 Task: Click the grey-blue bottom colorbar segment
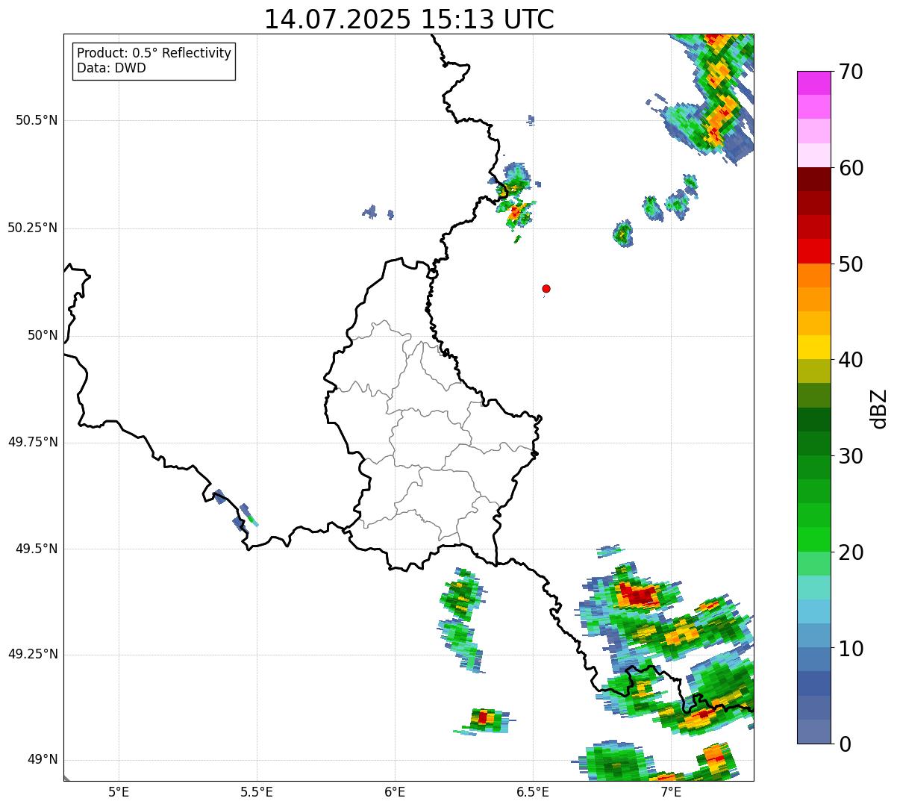point(814,732)
